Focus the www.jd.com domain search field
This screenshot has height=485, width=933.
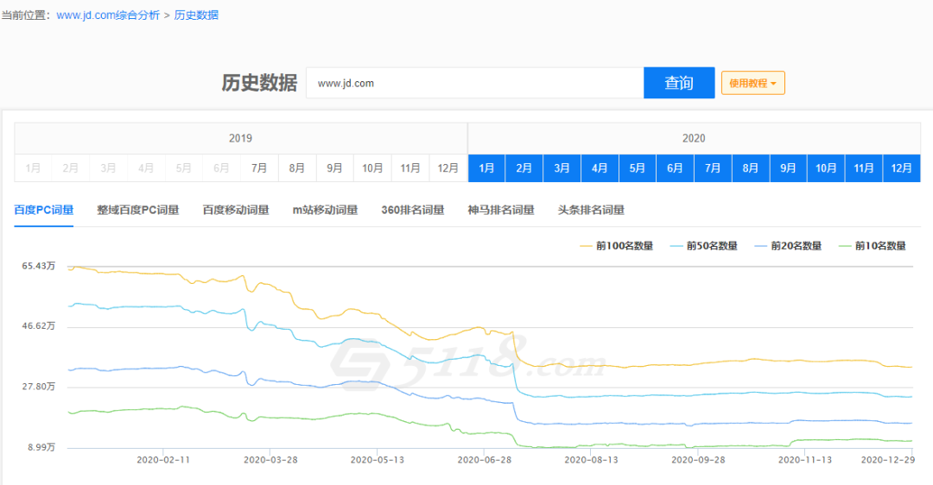[x=475, y=83]
